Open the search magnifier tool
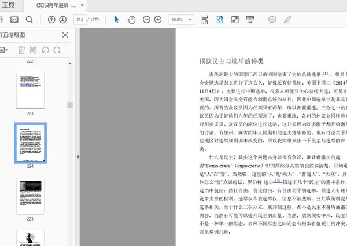 click(x=29, y=20)
